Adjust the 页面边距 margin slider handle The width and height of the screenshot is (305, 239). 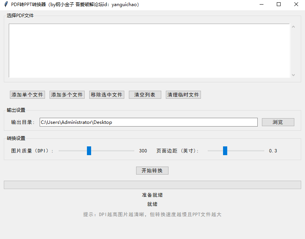click(225, 151)
